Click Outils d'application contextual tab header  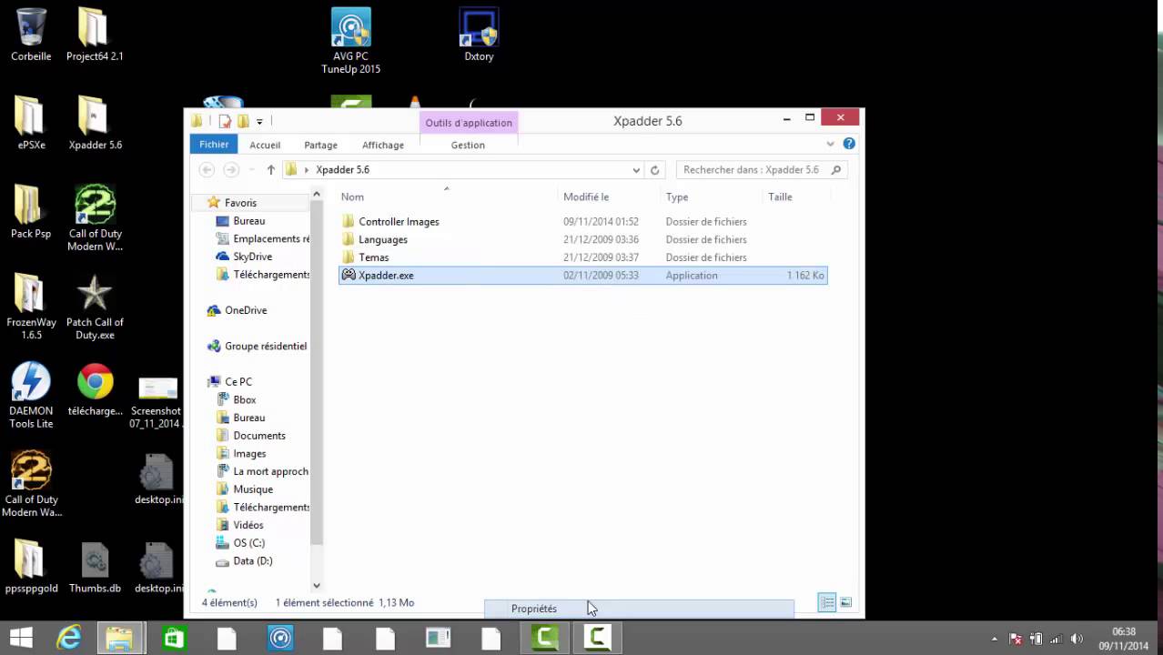pos(469,123)
